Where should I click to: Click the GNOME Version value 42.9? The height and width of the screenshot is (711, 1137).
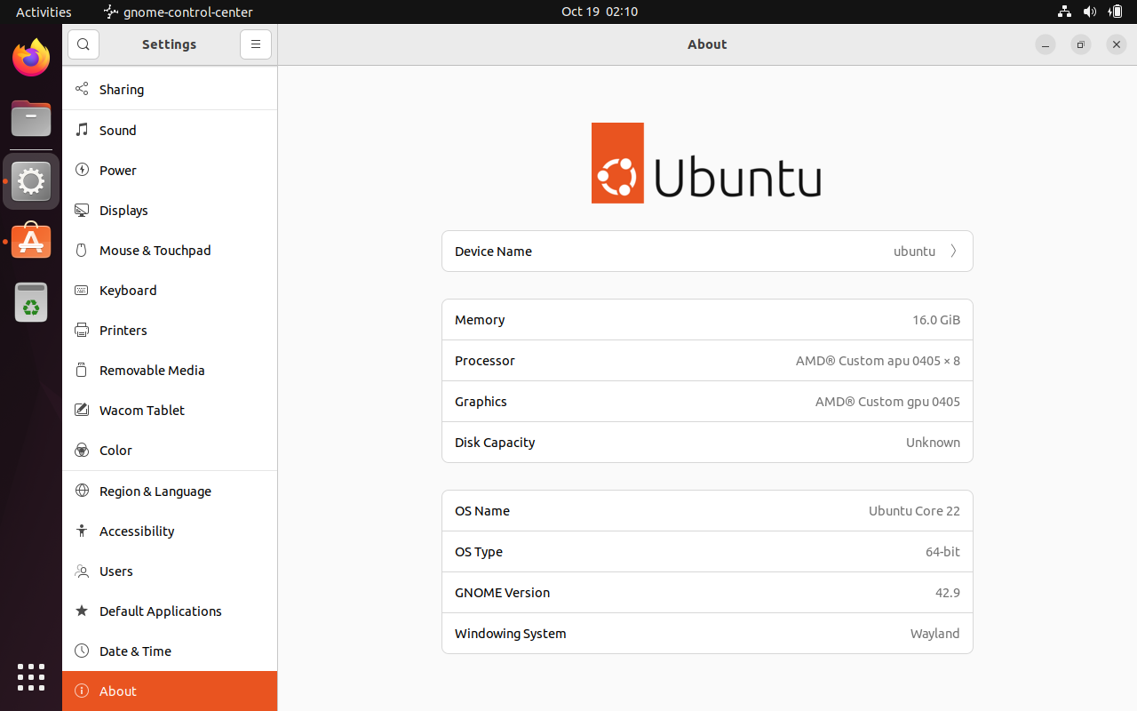[948, 593]
